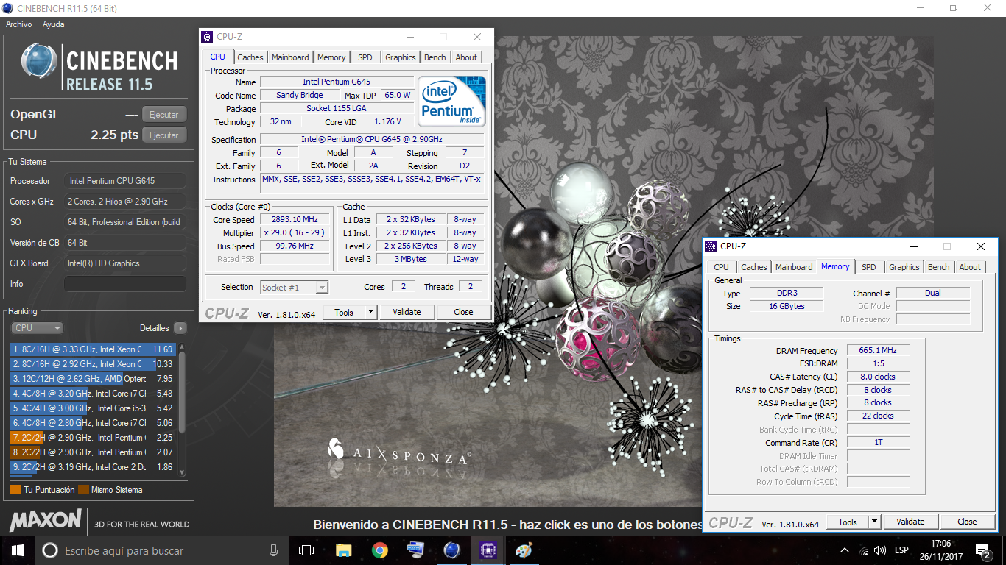Open Memory tab in first CPU-Z window
Viewport: 1006px width, 565px height.
tap(331, 57)
